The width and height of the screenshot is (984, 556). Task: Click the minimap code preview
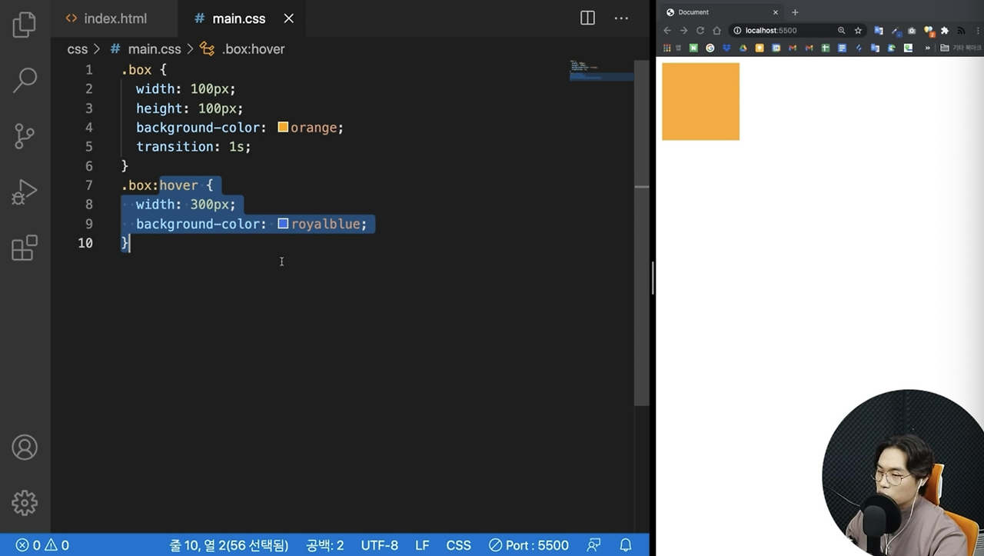[x=601, y=70]
